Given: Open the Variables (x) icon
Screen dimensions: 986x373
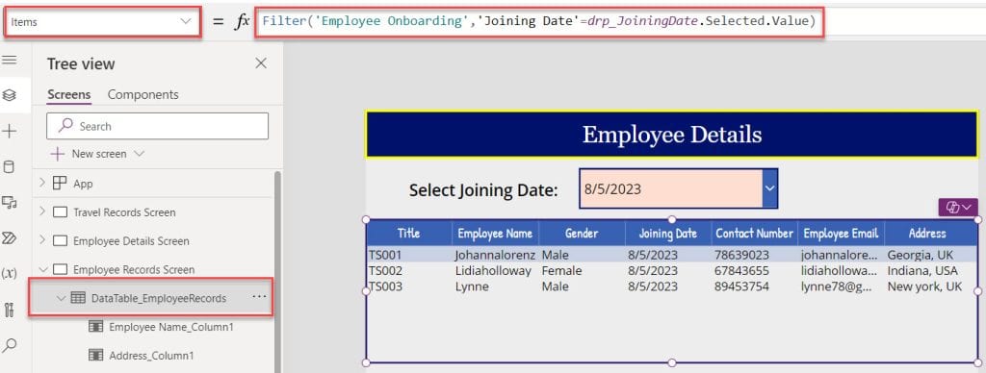Looking at the screenshot, I should (9, 273).
